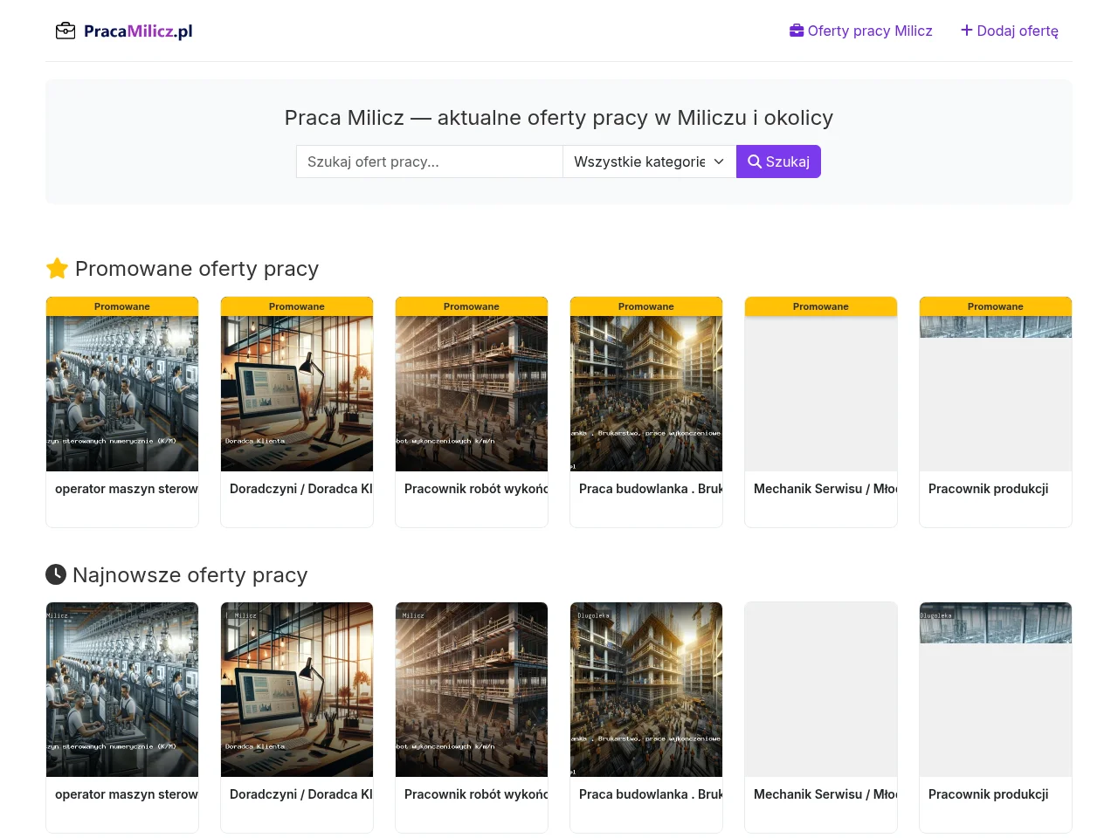Click newest title Pracownik robót wykońc
Screen dimensions: 1118x838
point(476,794)
